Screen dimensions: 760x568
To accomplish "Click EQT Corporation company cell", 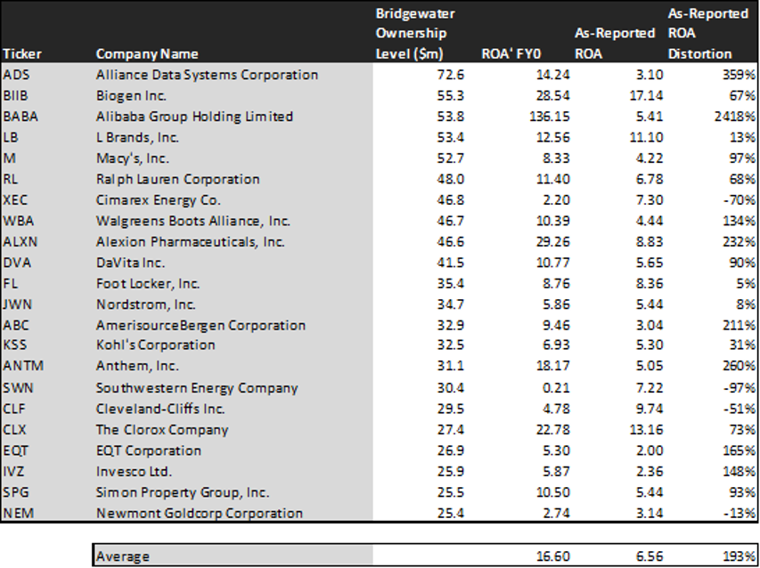I will [x=148, y=450].
